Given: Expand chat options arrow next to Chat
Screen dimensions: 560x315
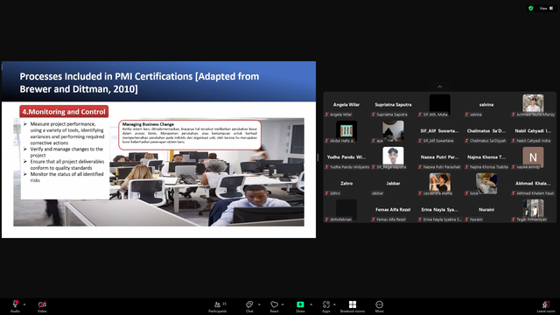Looking at the screenshot, I should [x=259, y=304].
